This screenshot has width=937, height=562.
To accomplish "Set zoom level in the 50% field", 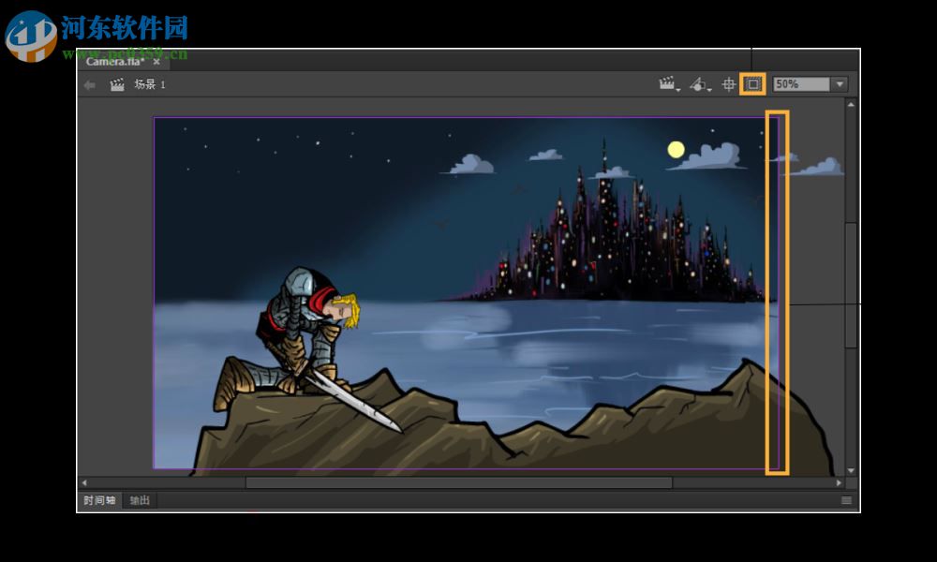I will [x=796, y=83].
